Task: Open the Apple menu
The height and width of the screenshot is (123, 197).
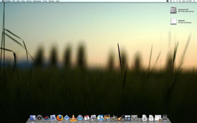Action: (2, 1)
